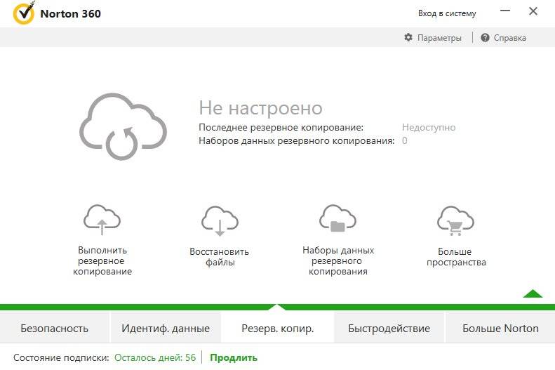This screenshot has height=370, width=555.
Task: Click the Состояние подписки label
Action: [61, 357]
